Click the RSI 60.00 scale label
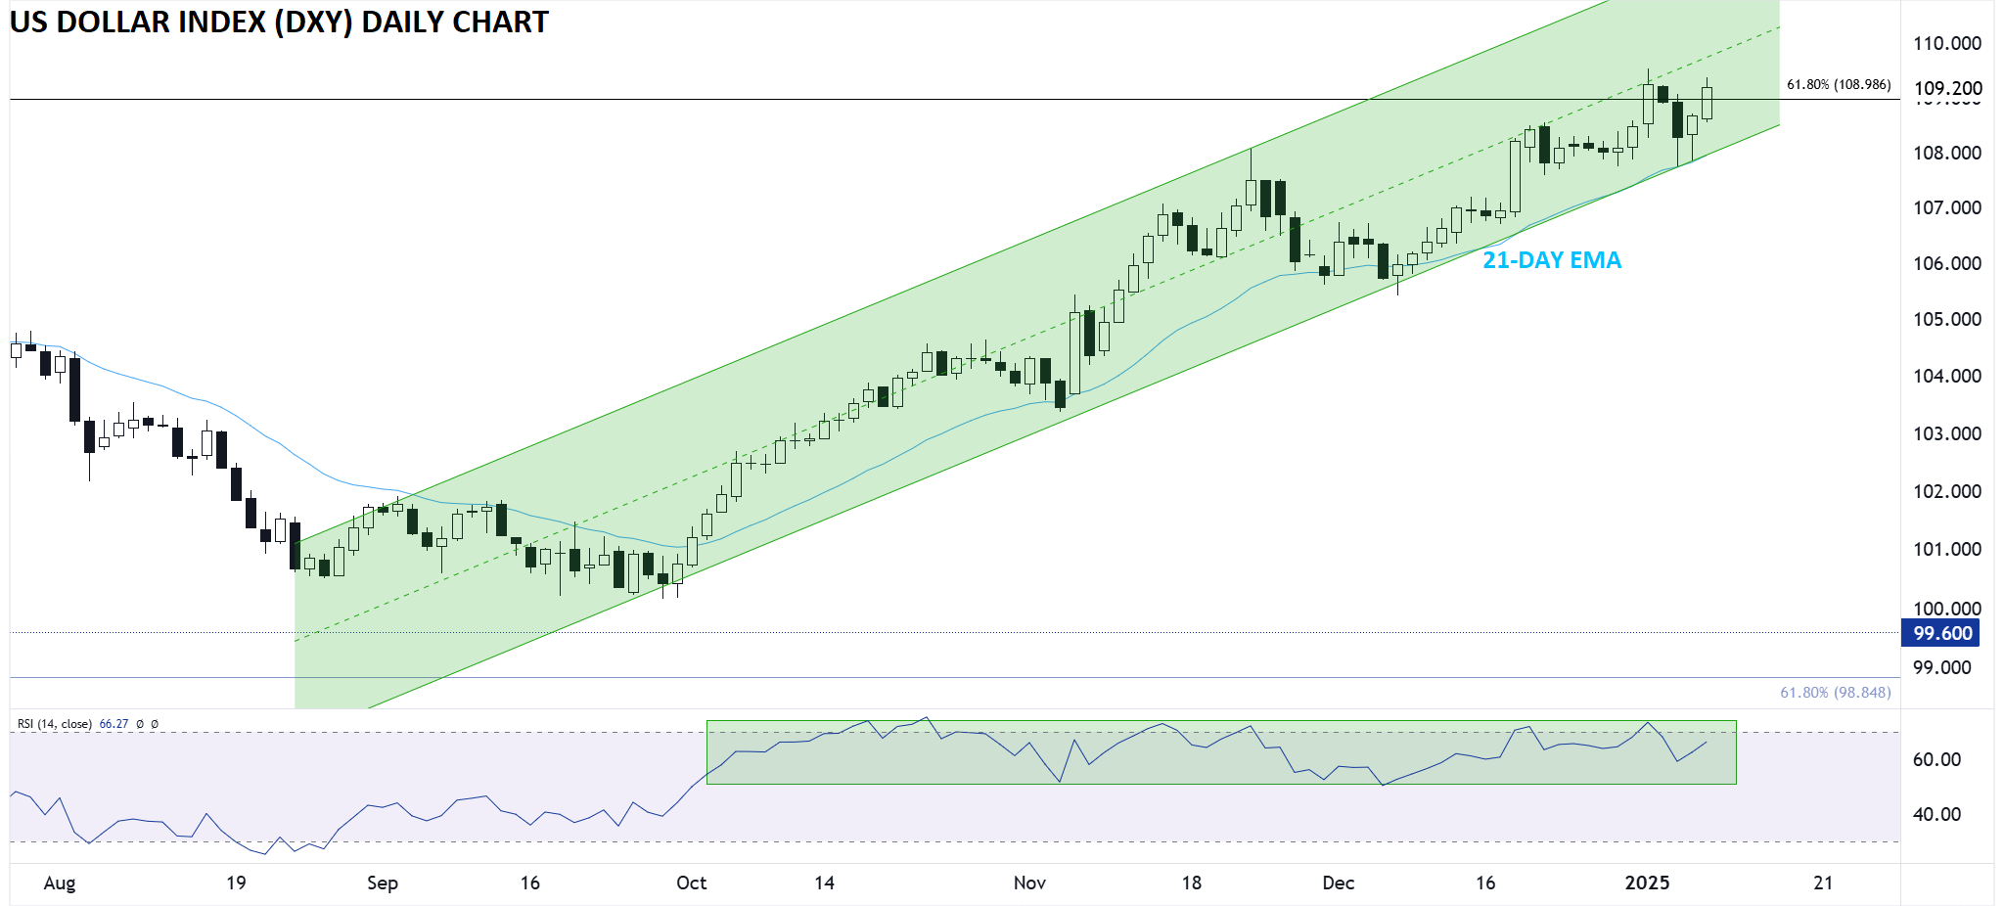 coord(1936,759)
